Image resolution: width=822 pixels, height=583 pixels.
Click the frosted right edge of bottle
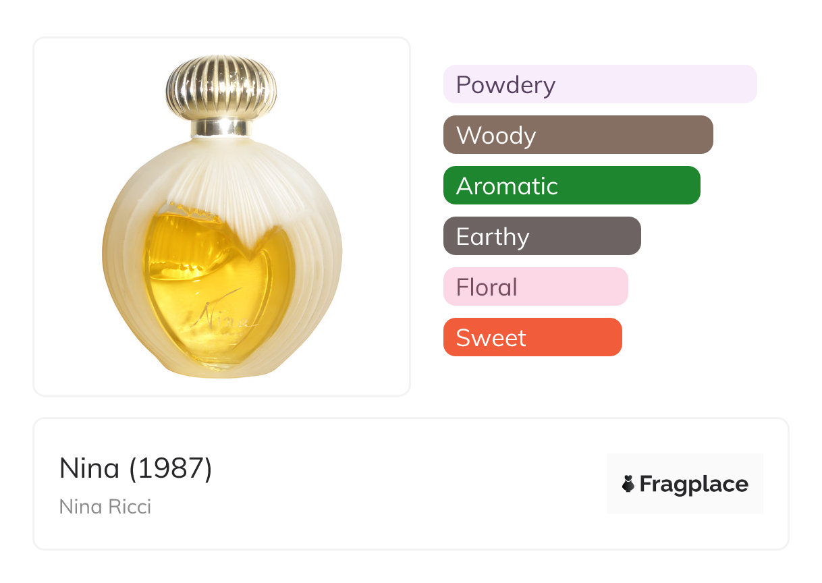[x=332, y=256]
